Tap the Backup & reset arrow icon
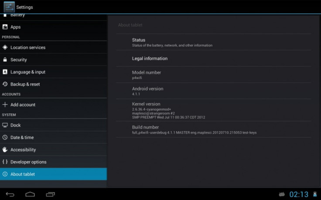This screenshot has width=321, height=200. 5,84
